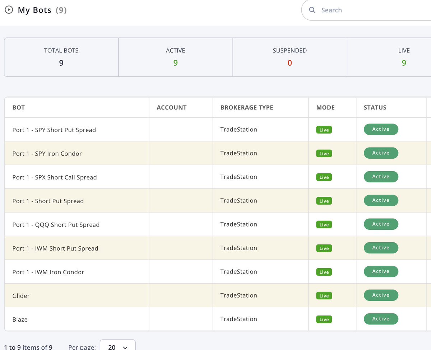Click the My Bots page title

pyautogui.click(x=34, y=10)
